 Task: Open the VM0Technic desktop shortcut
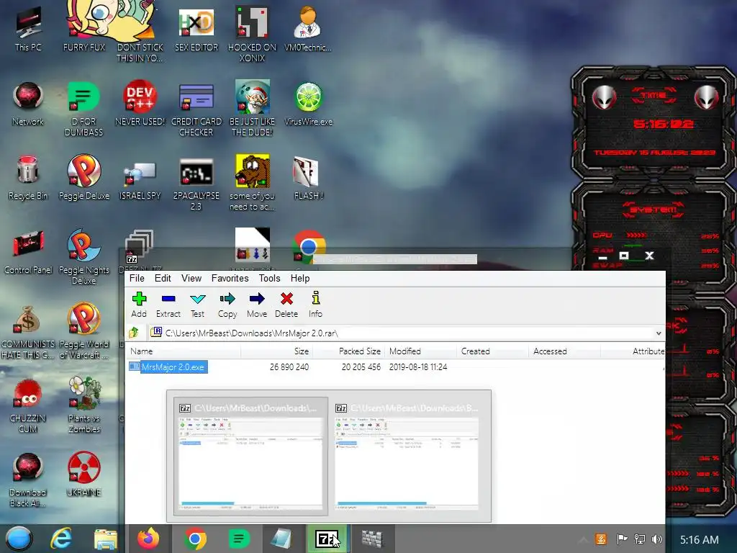(x=308, y=28)
